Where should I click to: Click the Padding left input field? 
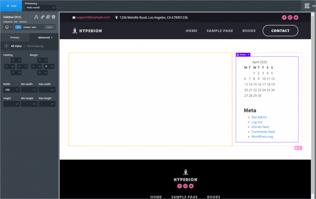10,66
